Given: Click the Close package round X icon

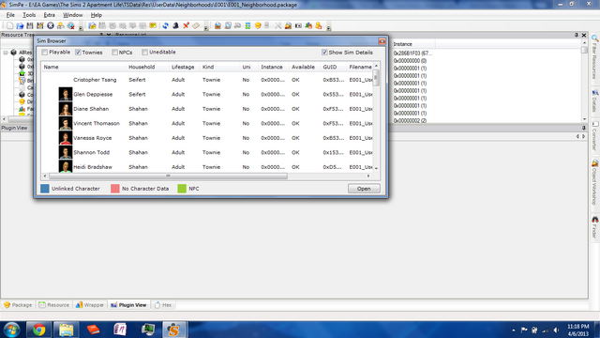Looking at the screenshot, I should point(50,25).
